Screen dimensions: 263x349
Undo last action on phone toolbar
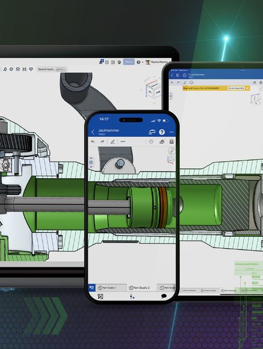click(x=93, y=142)
